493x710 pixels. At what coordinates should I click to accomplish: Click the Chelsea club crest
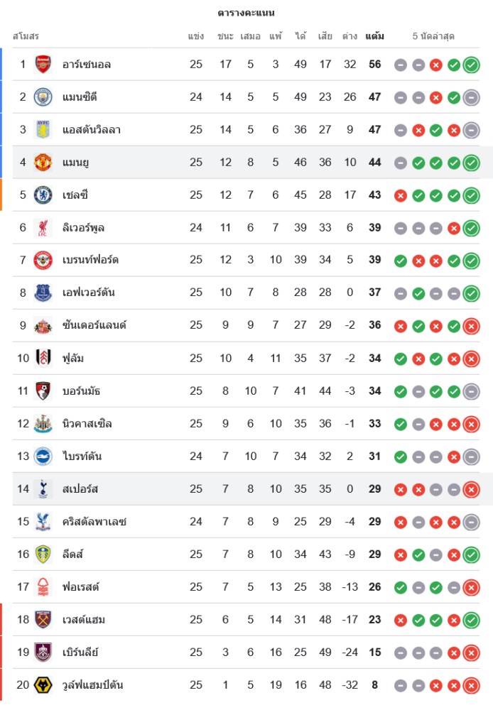pos(43,195)
